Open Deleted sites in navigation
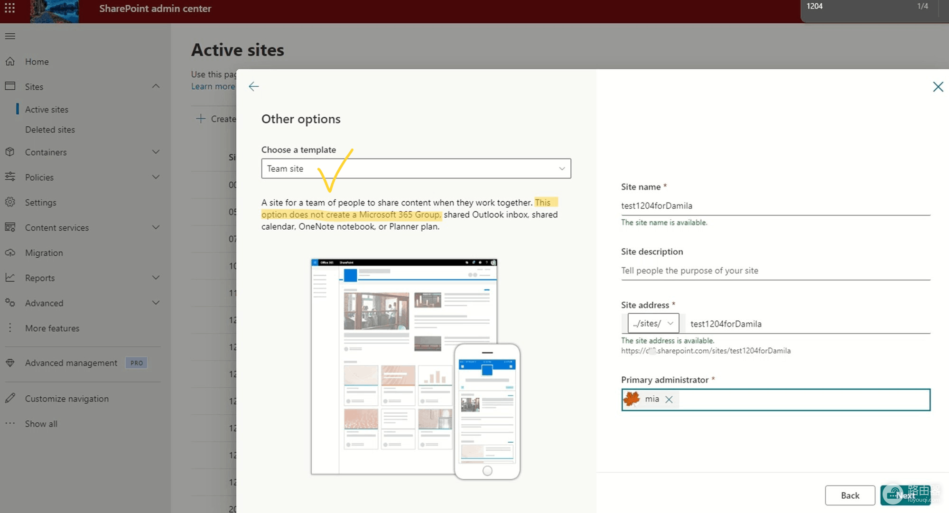The height and width of the screenshot is (513, 949). point(50,130)
